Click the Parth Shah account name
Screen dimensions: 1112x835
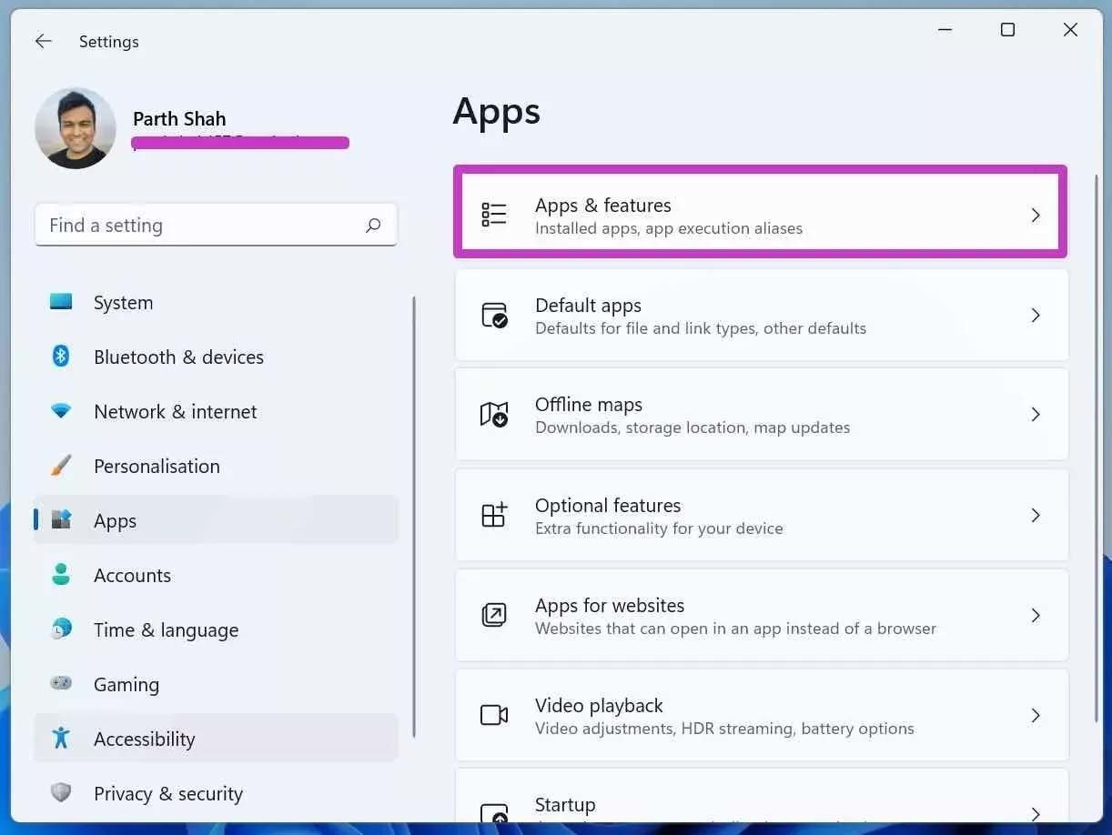click(179, 119)
